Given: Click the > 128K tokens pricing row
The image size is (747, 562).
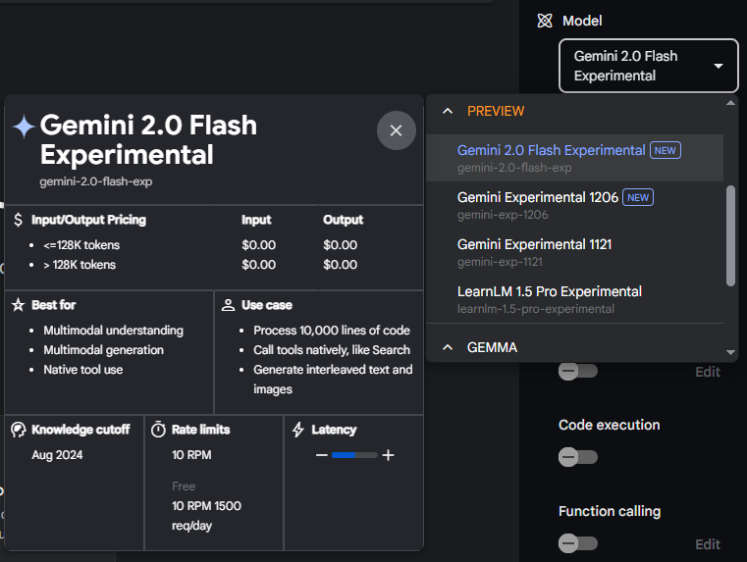Looking at the screenshot, I should click(80, 265).
